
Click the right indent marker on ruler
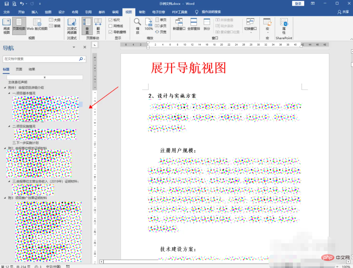coord(301,46)
